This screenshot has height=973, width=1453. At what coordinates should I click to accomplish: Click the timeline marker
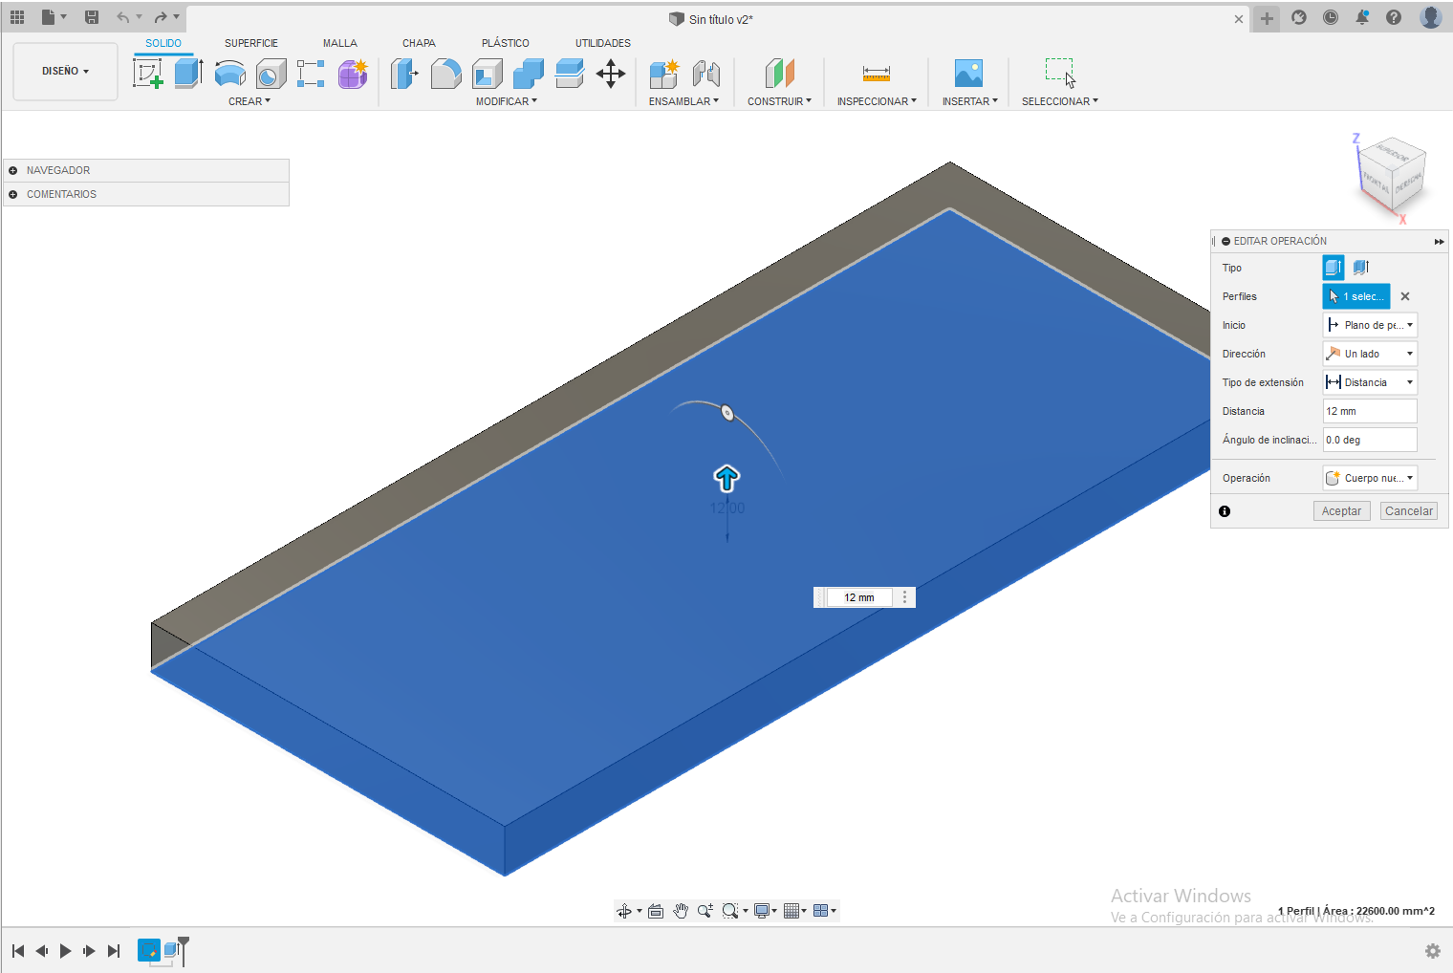pos(184,950)
